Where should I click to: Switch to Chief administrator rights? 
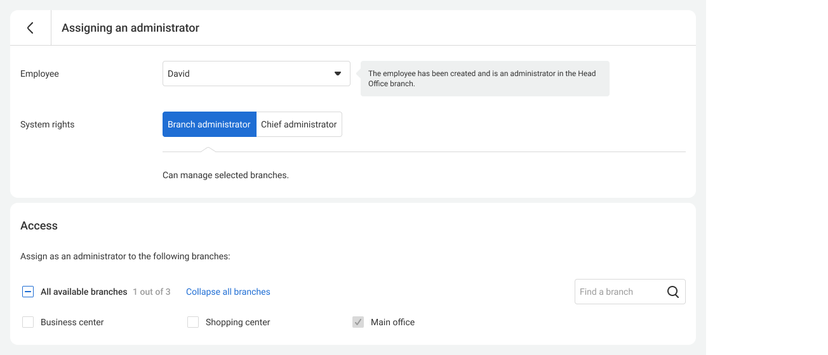coord(299,124)
